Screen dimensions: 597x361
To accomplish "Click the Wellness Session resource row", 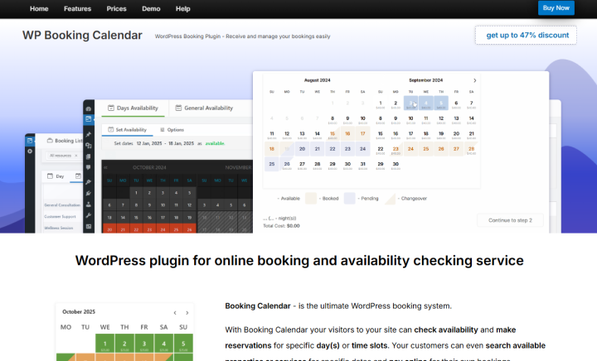I will 59,228.
